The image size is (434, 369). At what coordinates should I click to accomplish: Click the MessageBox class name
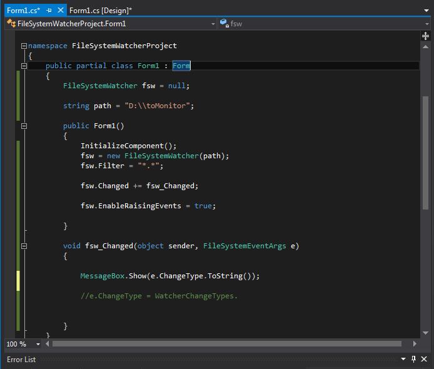pos(102,276)
